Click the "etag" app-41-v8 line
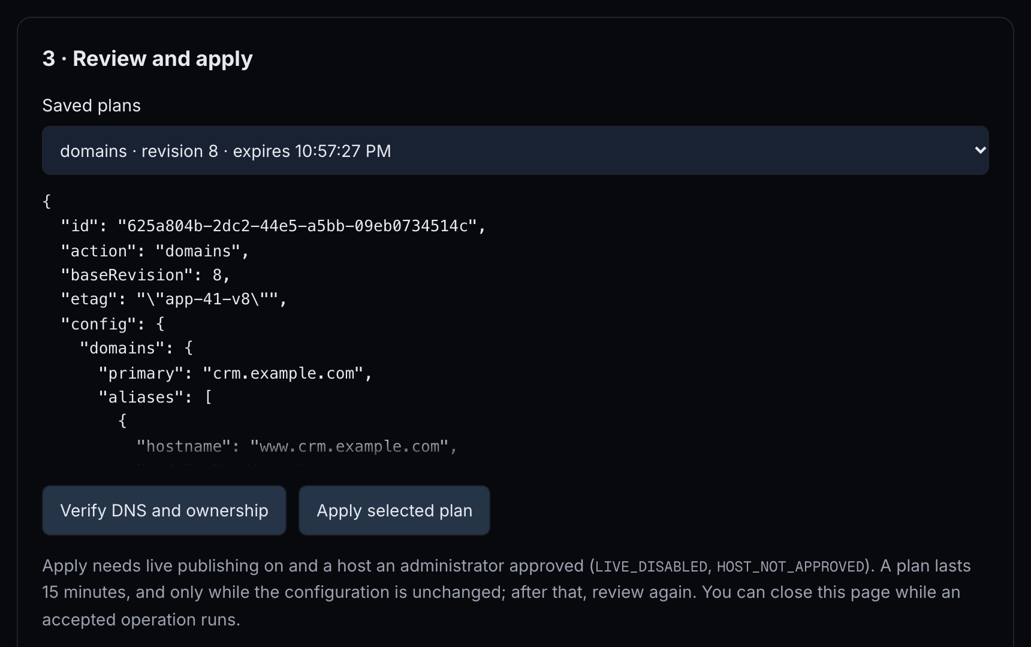The height and width of the screenshot is (647, 1031). 174,299
